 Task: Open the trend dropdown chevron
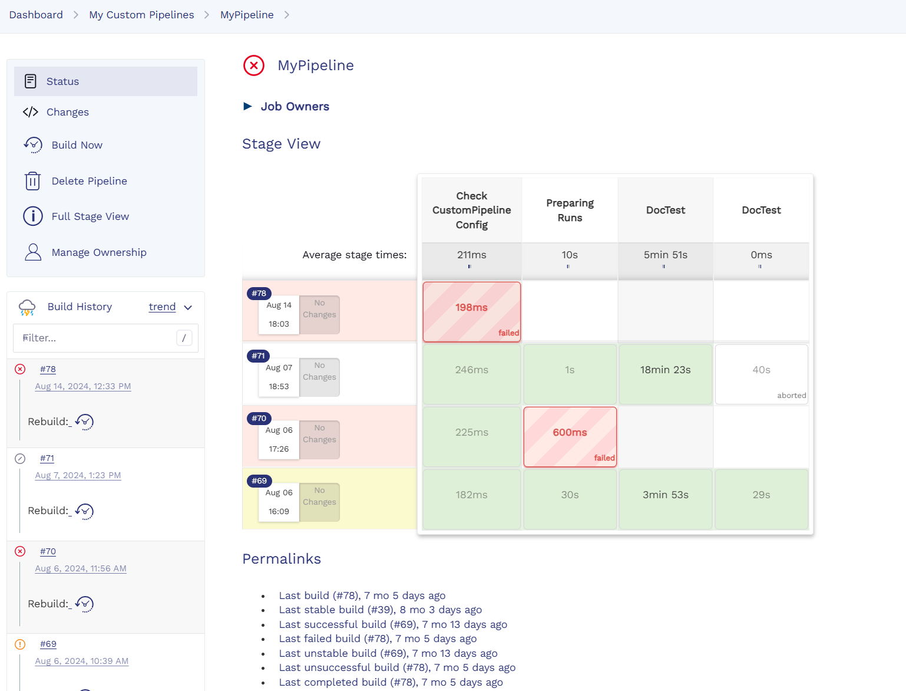pos(188,307)
